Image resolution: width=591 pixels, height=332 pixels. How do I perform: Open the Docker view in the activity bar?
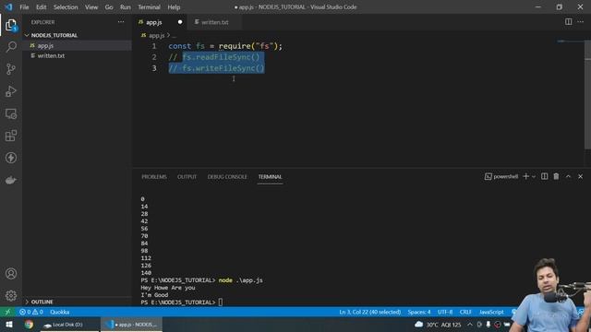[x=11, y=181]
